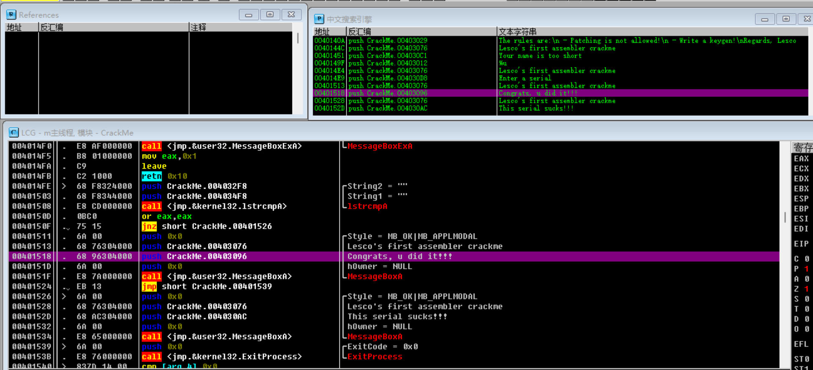Image resolution: width=813 pixels, height=370 pixels.
Task: Select search result row 0040140A rules string
Action: (560, 41)
